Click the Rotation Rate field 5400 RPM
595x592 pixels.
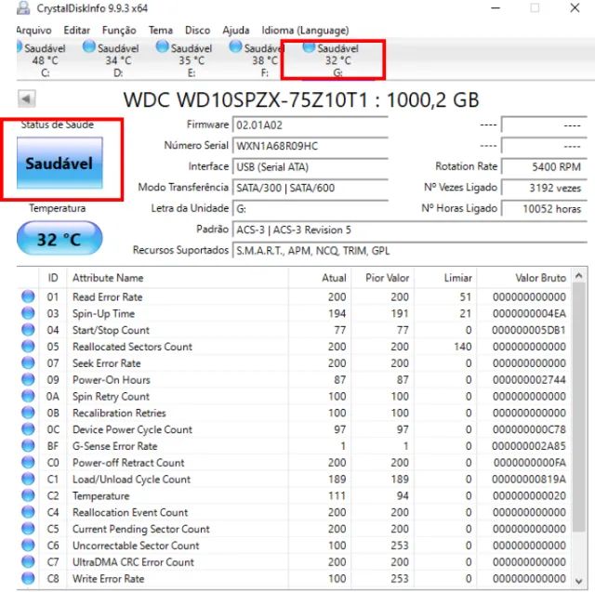[x=544, y=166]
